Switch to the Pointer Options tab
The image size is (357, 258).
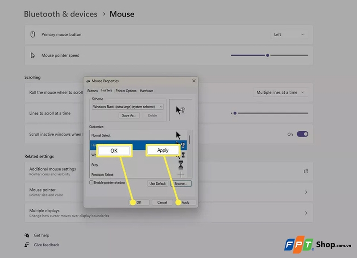point(126,91)
